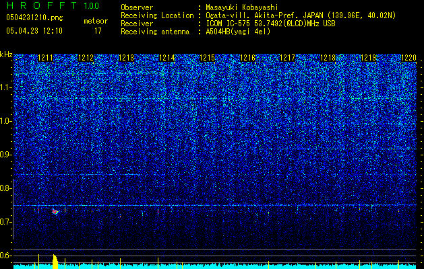
Task: Select the 0.7 frequency axis label
Action: [6, 222]
